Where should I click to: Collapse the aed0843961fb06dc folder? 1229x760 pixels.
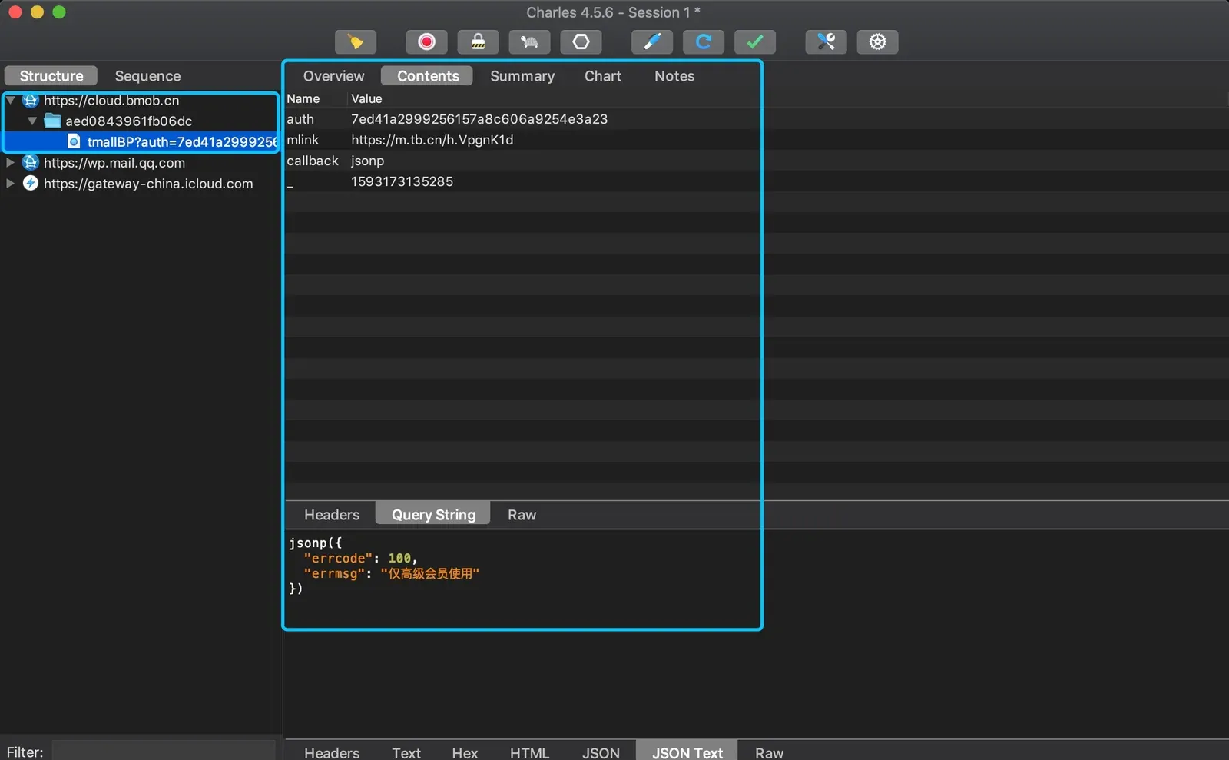[x=32, y=121]
